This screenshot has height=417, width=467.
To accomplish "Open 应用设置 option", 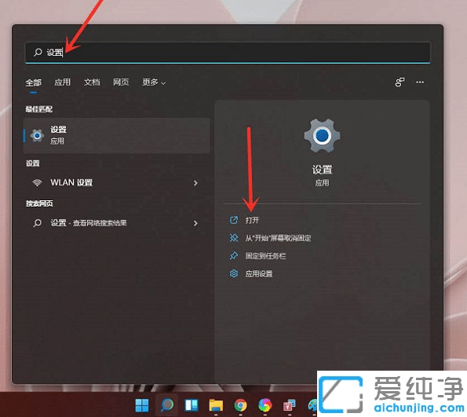I will [x=259, y=273].
